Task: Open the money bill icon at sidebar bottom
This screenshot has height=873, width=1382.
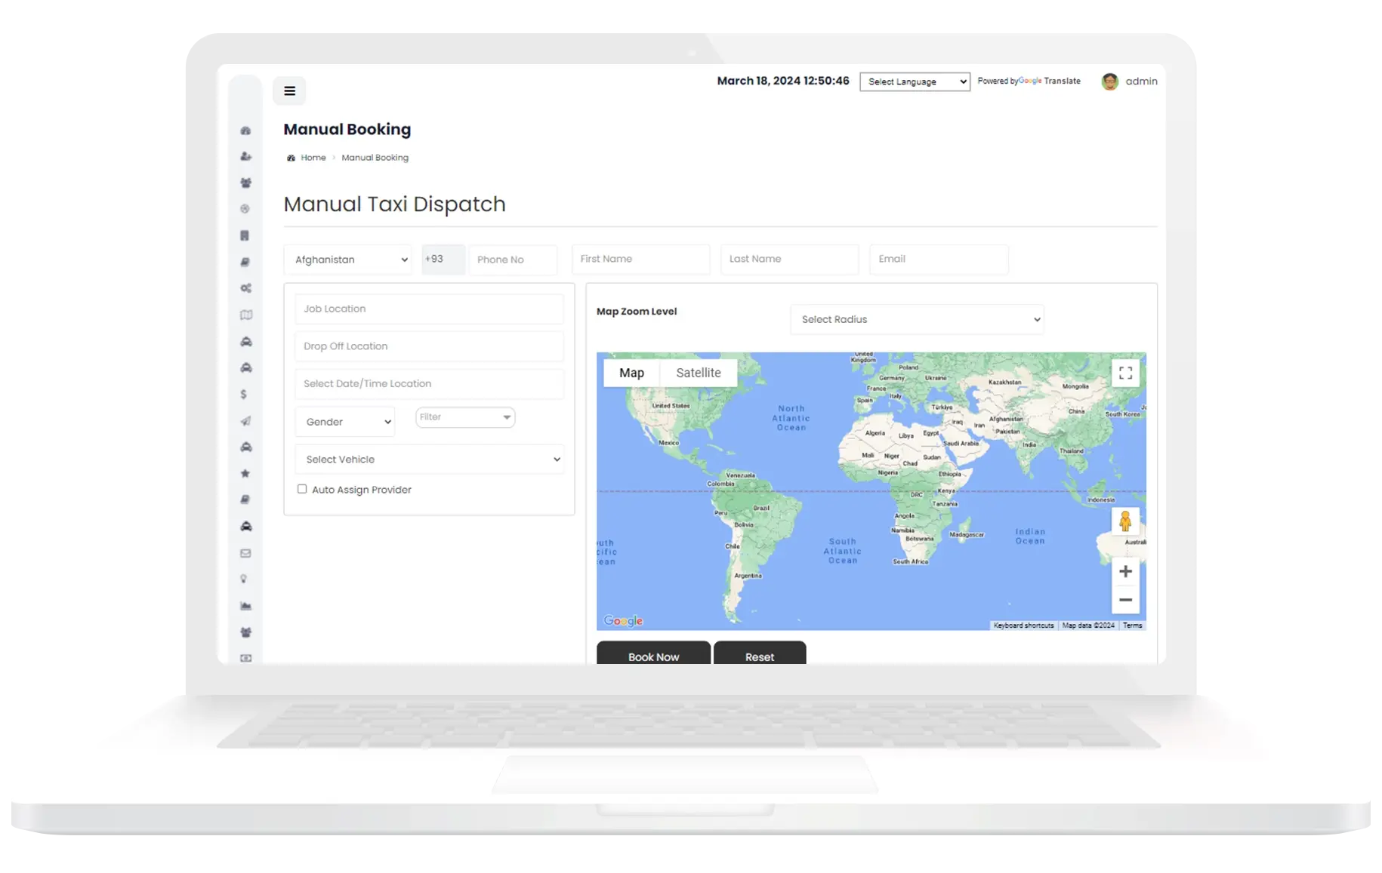Action: (x=245, y=659)
